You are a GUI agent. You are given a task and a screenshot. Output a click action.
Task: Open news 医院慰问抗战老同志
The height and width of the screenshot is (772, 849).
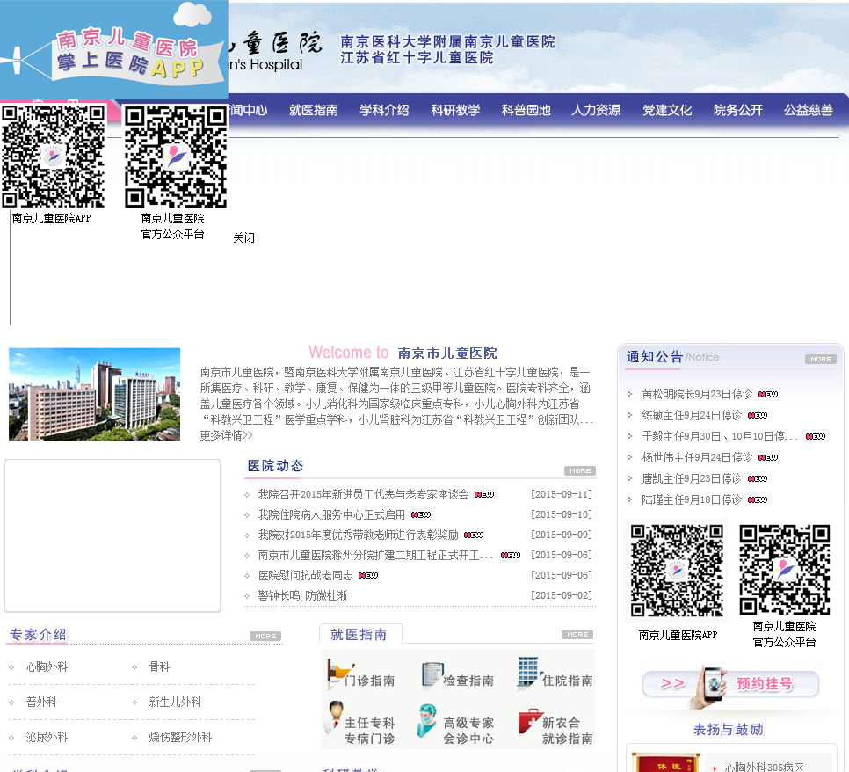(x=305, y=575)
